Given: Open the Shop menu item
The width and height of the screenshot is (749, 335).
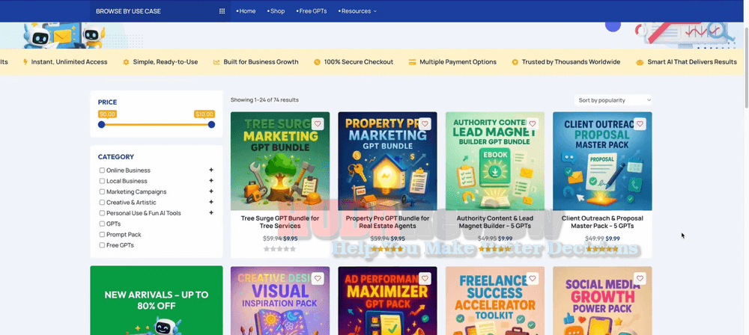Looking at the screenshot, I should point(276,11).
